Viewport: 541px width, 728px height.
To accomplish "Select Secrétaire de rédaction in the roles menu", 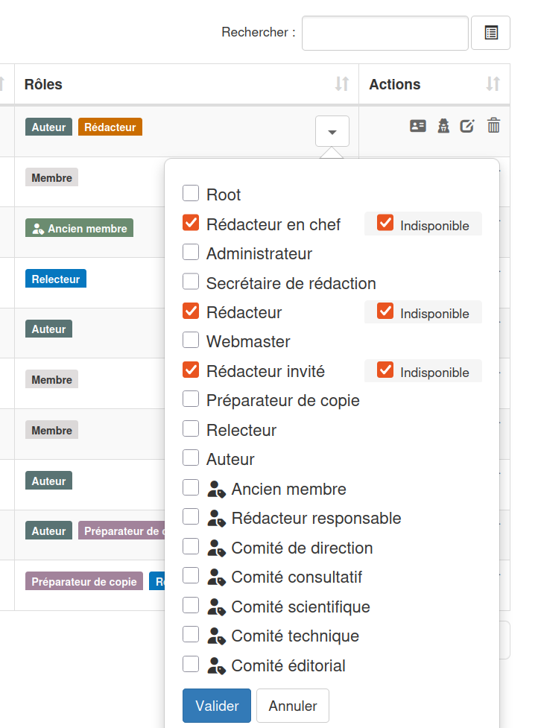I will pos(191,282).
